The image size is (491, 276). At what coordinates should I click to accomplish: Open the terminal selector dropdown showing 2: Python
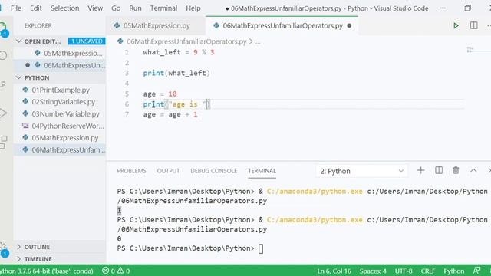point(361,171)
